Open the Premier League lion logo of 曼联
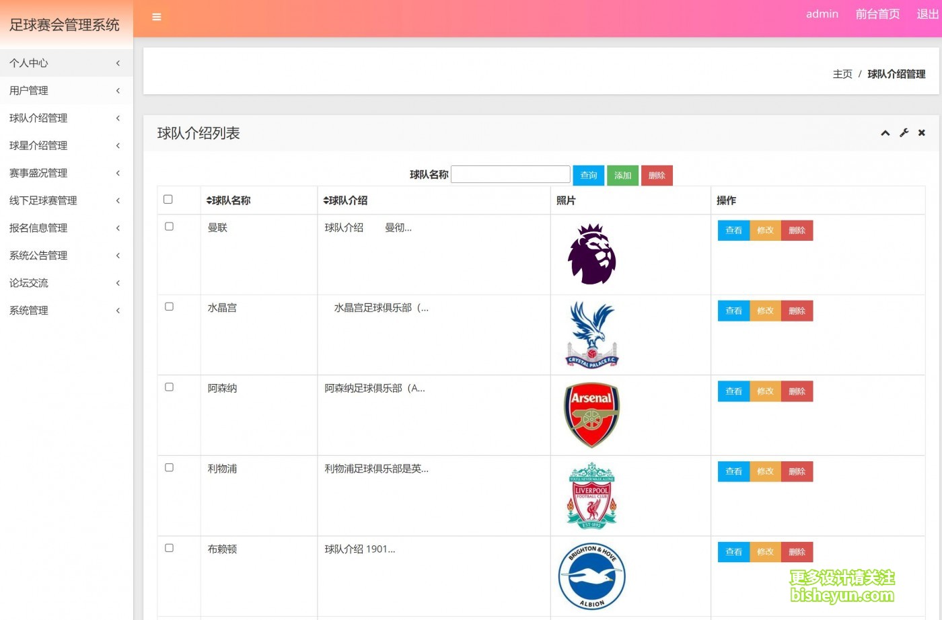This screenshot has height=620, width=942. pos(591,254)
